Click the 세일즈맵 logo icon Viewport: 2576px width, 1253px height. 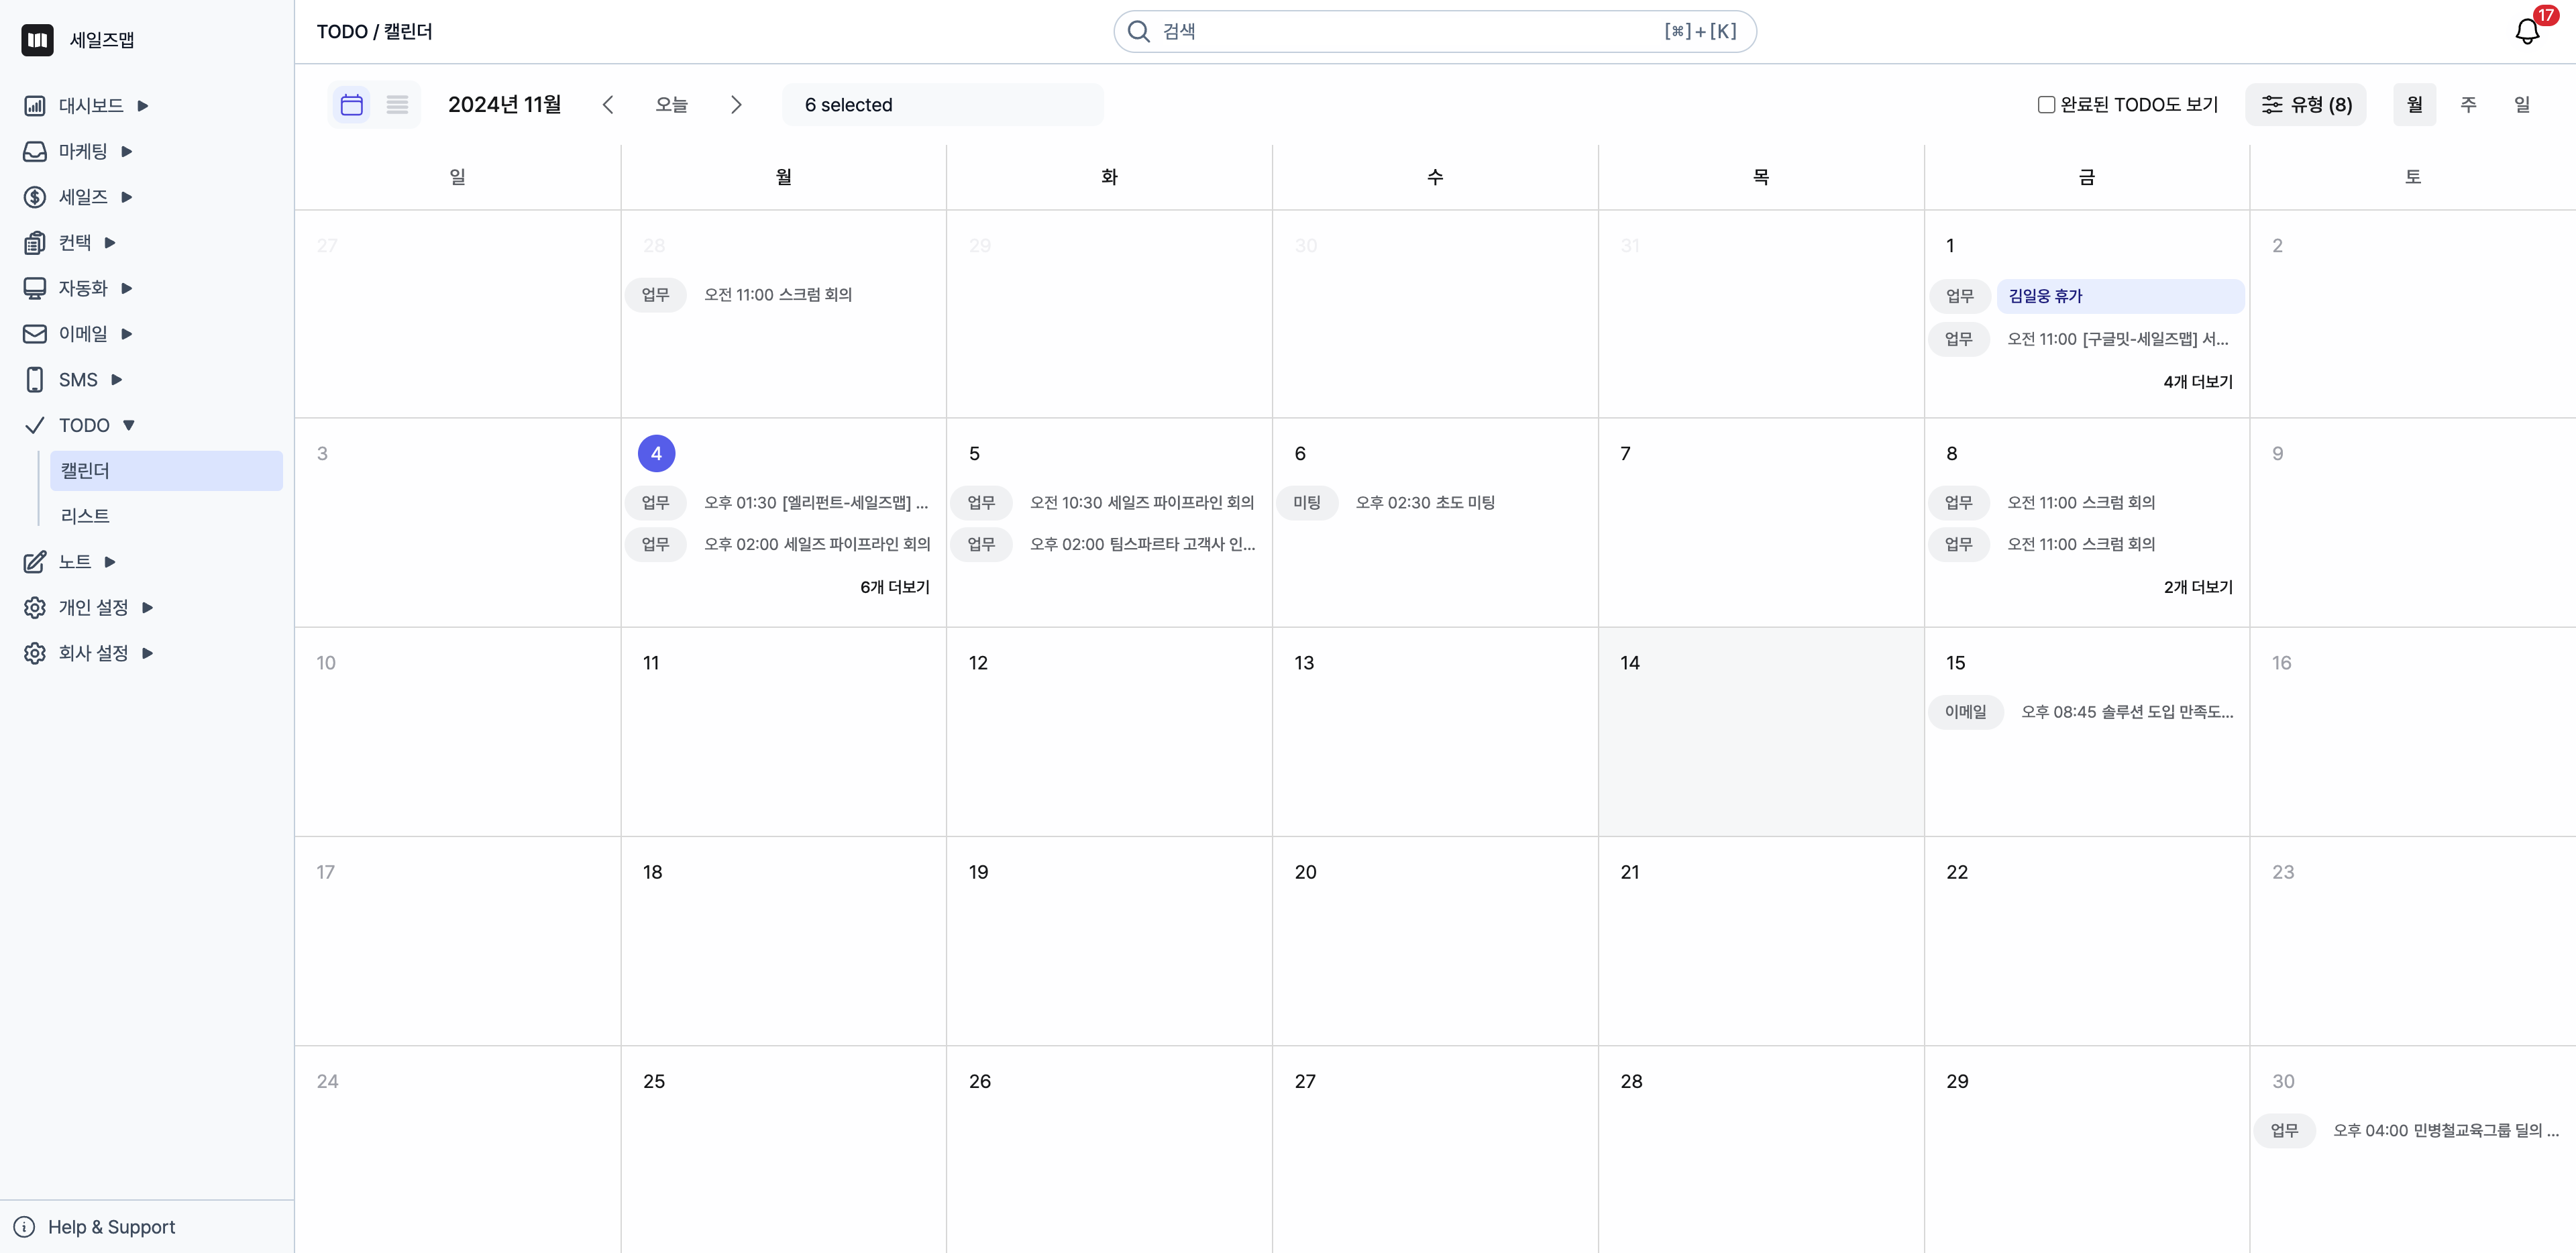coord(37,39)
